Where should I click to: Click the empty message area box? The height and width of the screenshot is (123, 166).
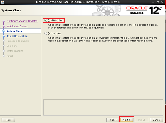(103, 107)
